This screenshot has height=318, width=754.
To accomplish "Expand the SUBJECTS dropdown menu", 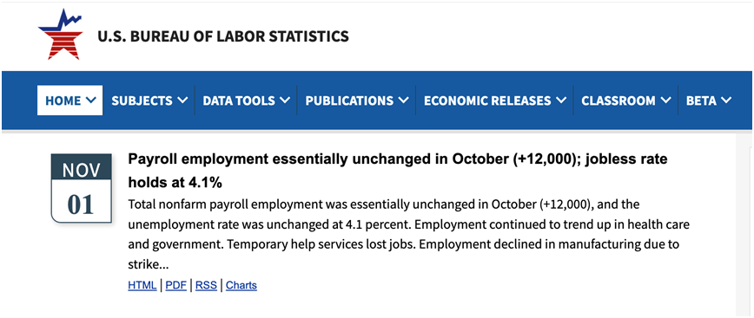I will tap(149, 101).
